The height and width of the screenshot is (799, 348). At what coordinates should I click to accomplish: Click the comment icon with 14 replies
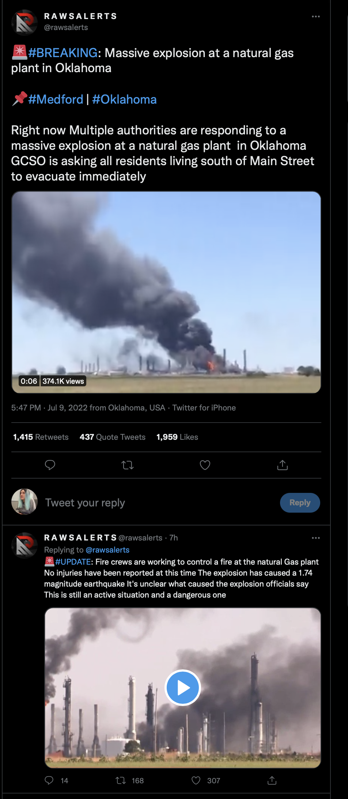click(x=49, y=780)
